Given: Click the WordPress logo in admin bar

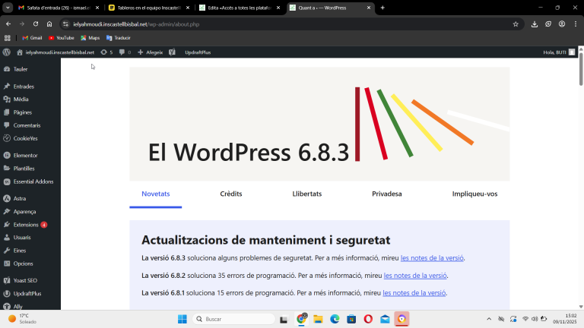Looking at the screenshot, I should [x=6, y=52].
